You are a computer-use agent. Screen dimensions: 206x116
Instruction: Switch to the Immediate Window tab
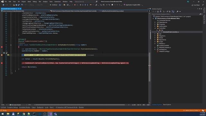pyautogui.click(x=24, y=107)
